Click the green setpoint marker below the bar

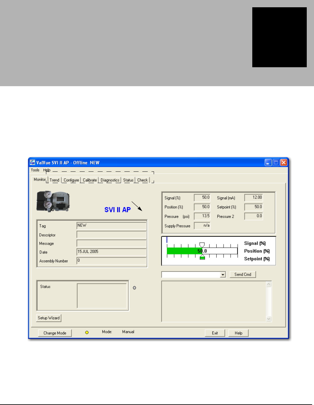(x=202, y=257)
